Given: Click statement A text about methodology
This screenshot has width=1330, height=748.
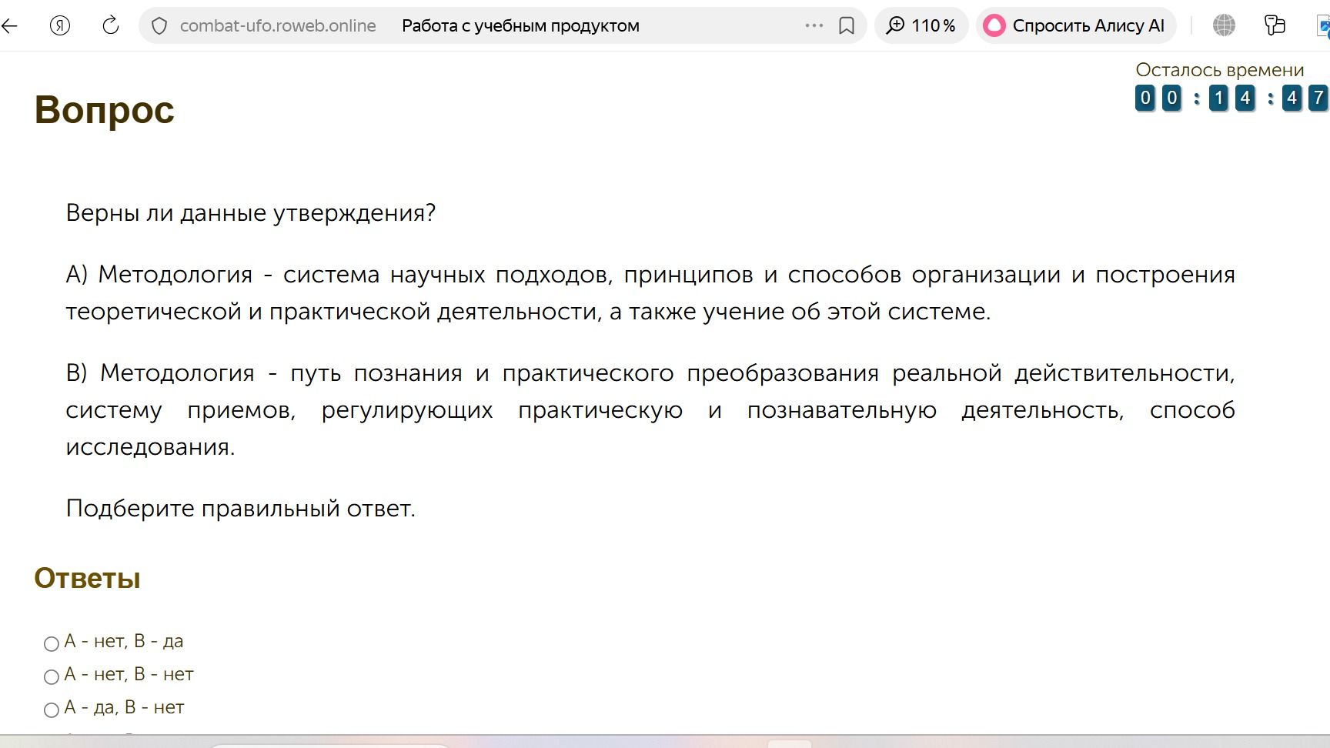Looking at the screenshot, I should click(650, 292).
